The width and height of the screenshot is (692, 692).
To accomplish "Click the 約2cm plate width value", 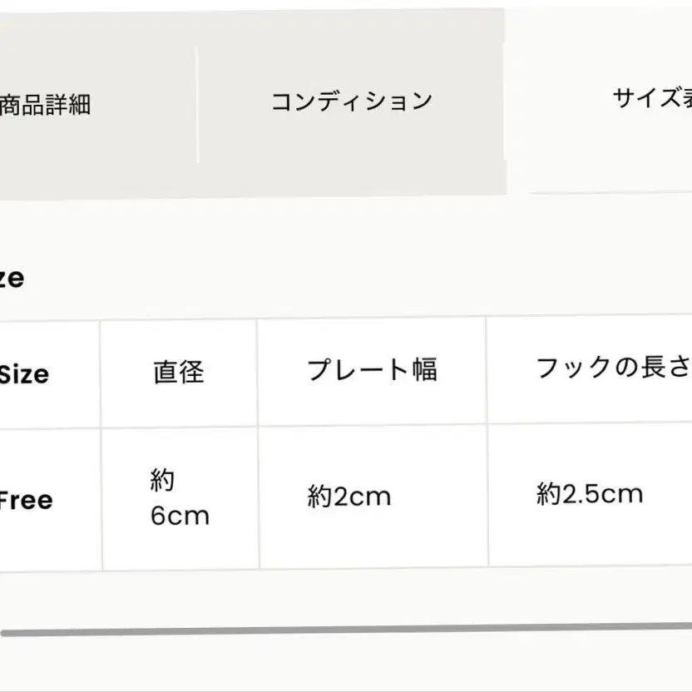I will (348, 497).
